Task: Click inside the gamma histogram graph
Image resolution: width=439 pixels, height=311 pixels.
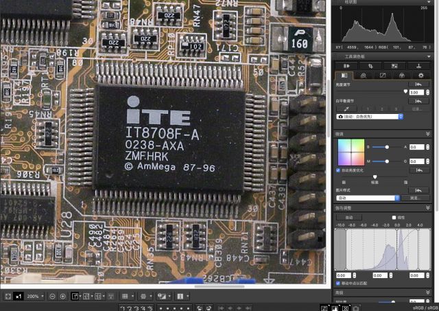Action: coord(383,249)
